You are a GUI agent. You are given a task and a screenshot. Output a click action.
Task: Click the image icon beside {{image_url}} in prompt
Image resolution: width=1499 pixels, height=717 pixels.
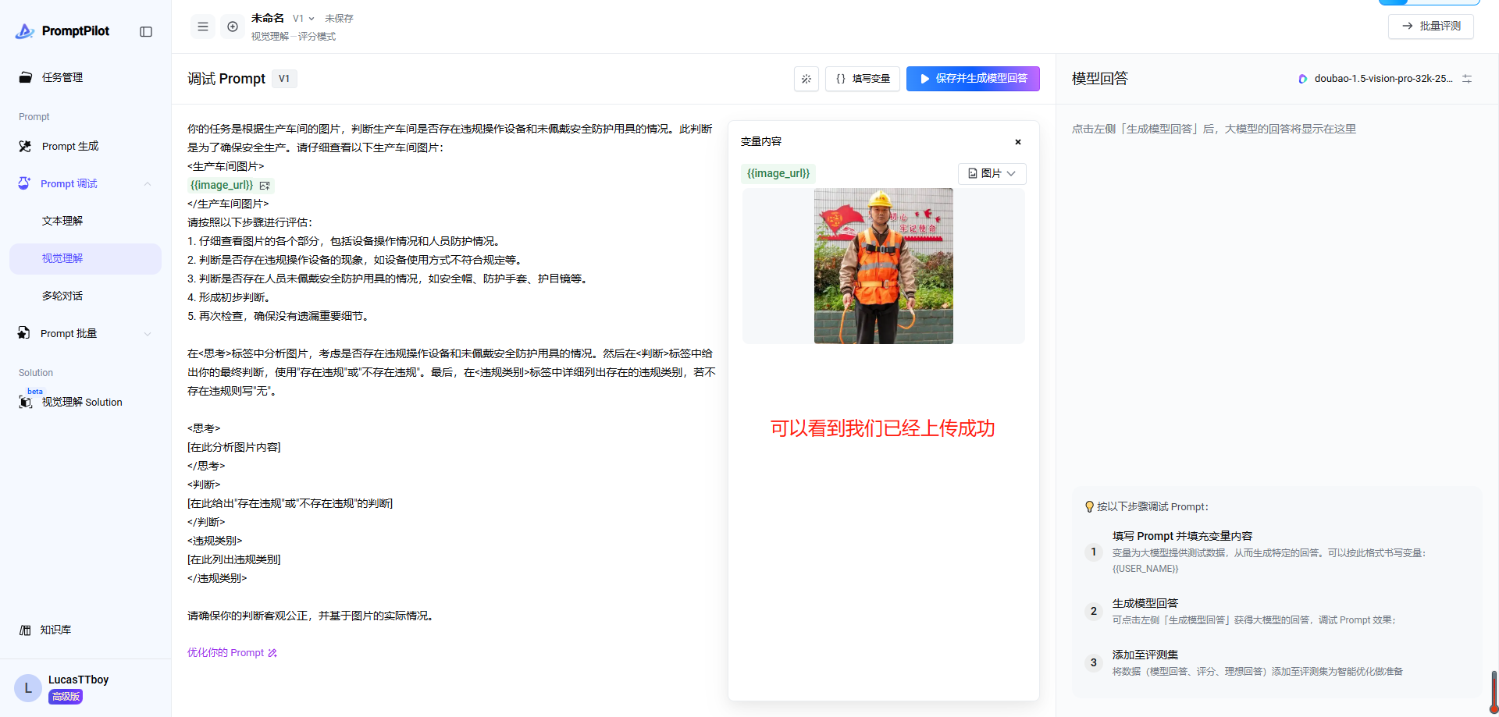[x=265, y=186]
